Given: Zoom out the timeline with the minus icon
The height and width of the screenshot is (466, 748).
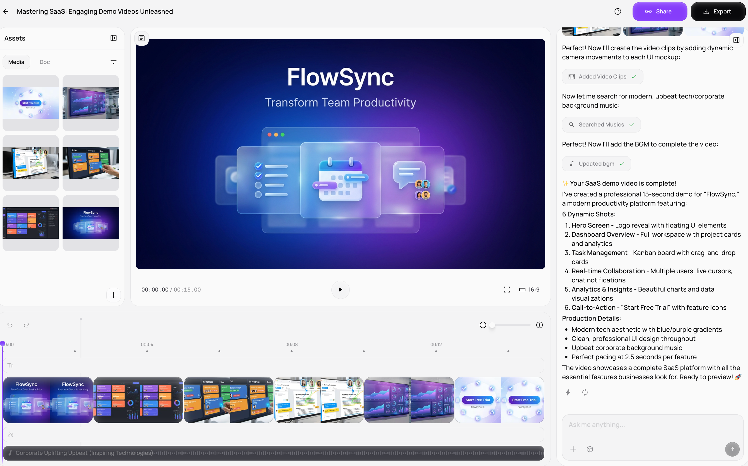Looking at the screenshot, I should click(x=483, y=325).
